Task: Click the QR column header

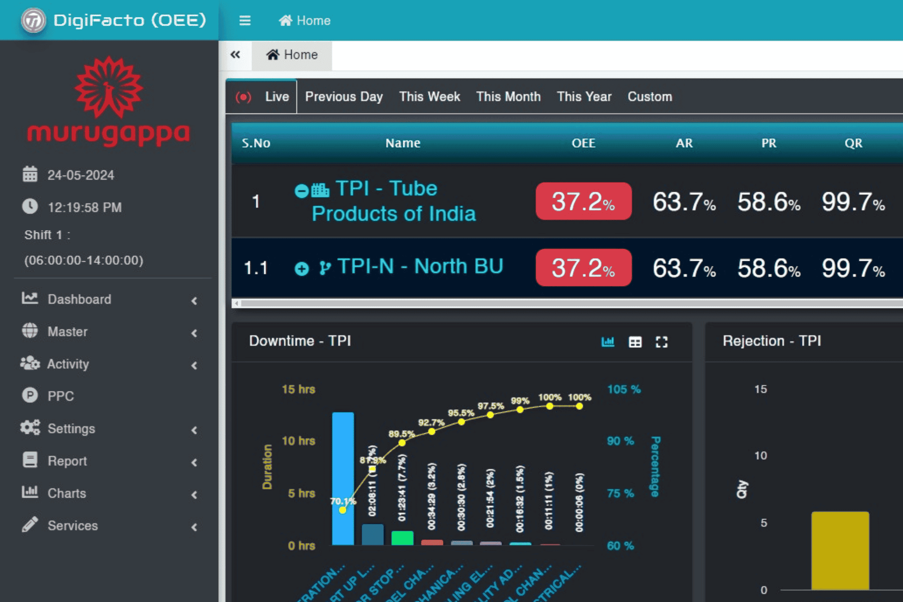Action: point(854,143)
